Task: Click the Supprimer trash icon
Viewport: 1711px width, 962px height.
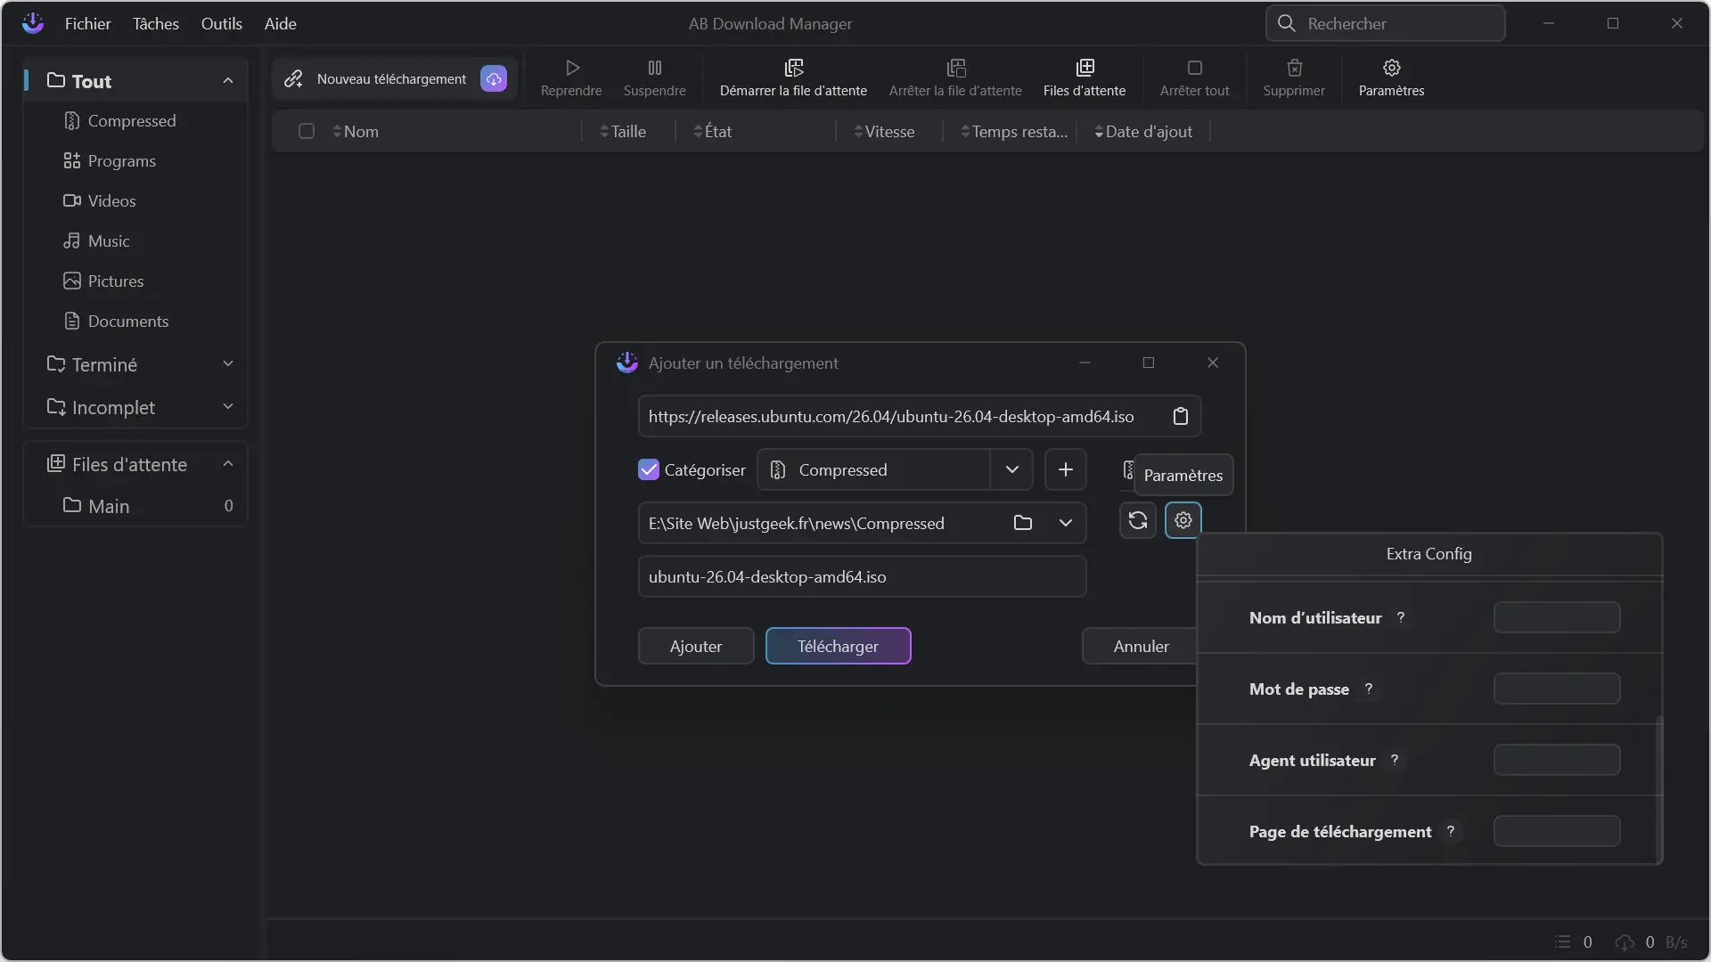Action: [x=1295, y=68]
